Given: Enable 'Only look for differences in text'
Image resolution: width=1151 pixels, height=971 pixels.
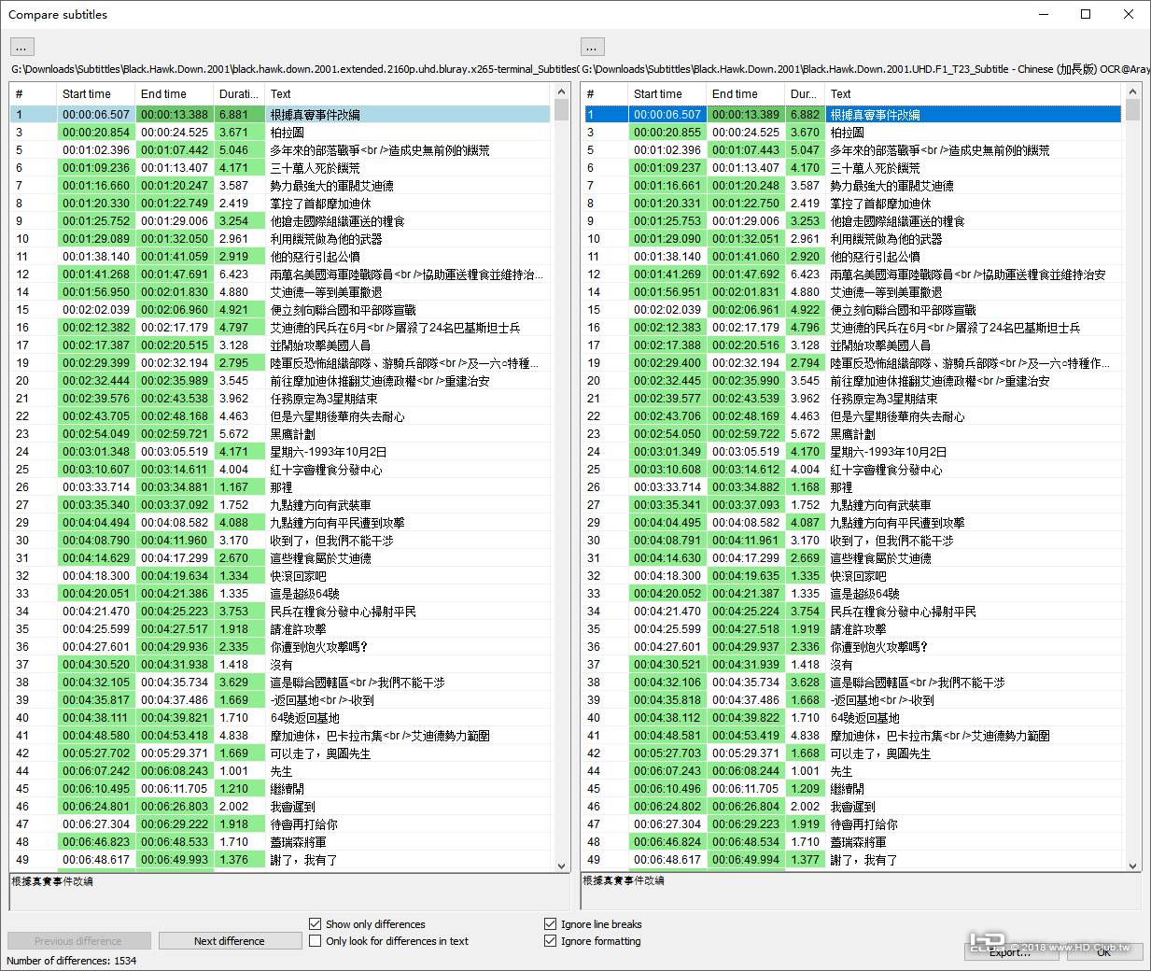Looking at the screenshot, I should (x=316, y=941).
